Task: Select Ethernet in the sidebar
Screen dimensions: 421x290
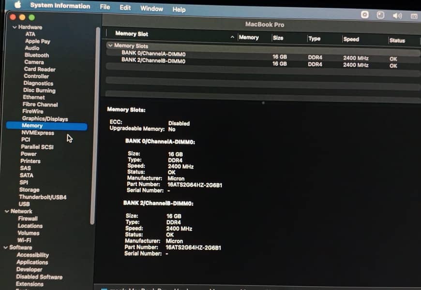Action: [34, 97]
